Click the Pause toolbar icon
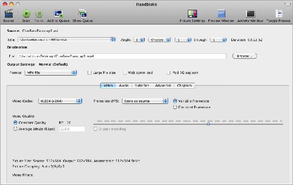The height and width of the screenshot is (185, 293). coord(39,14)
